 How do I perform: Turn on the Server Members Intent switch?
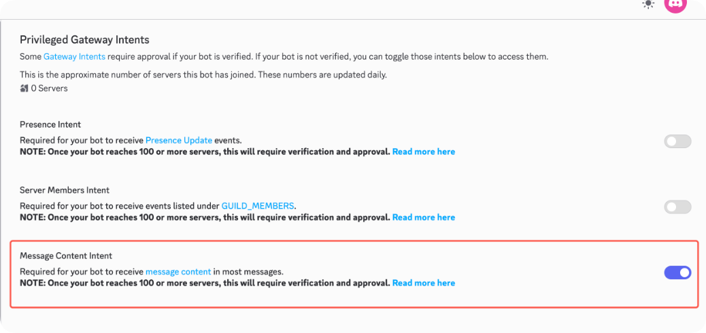coord(677,207)
